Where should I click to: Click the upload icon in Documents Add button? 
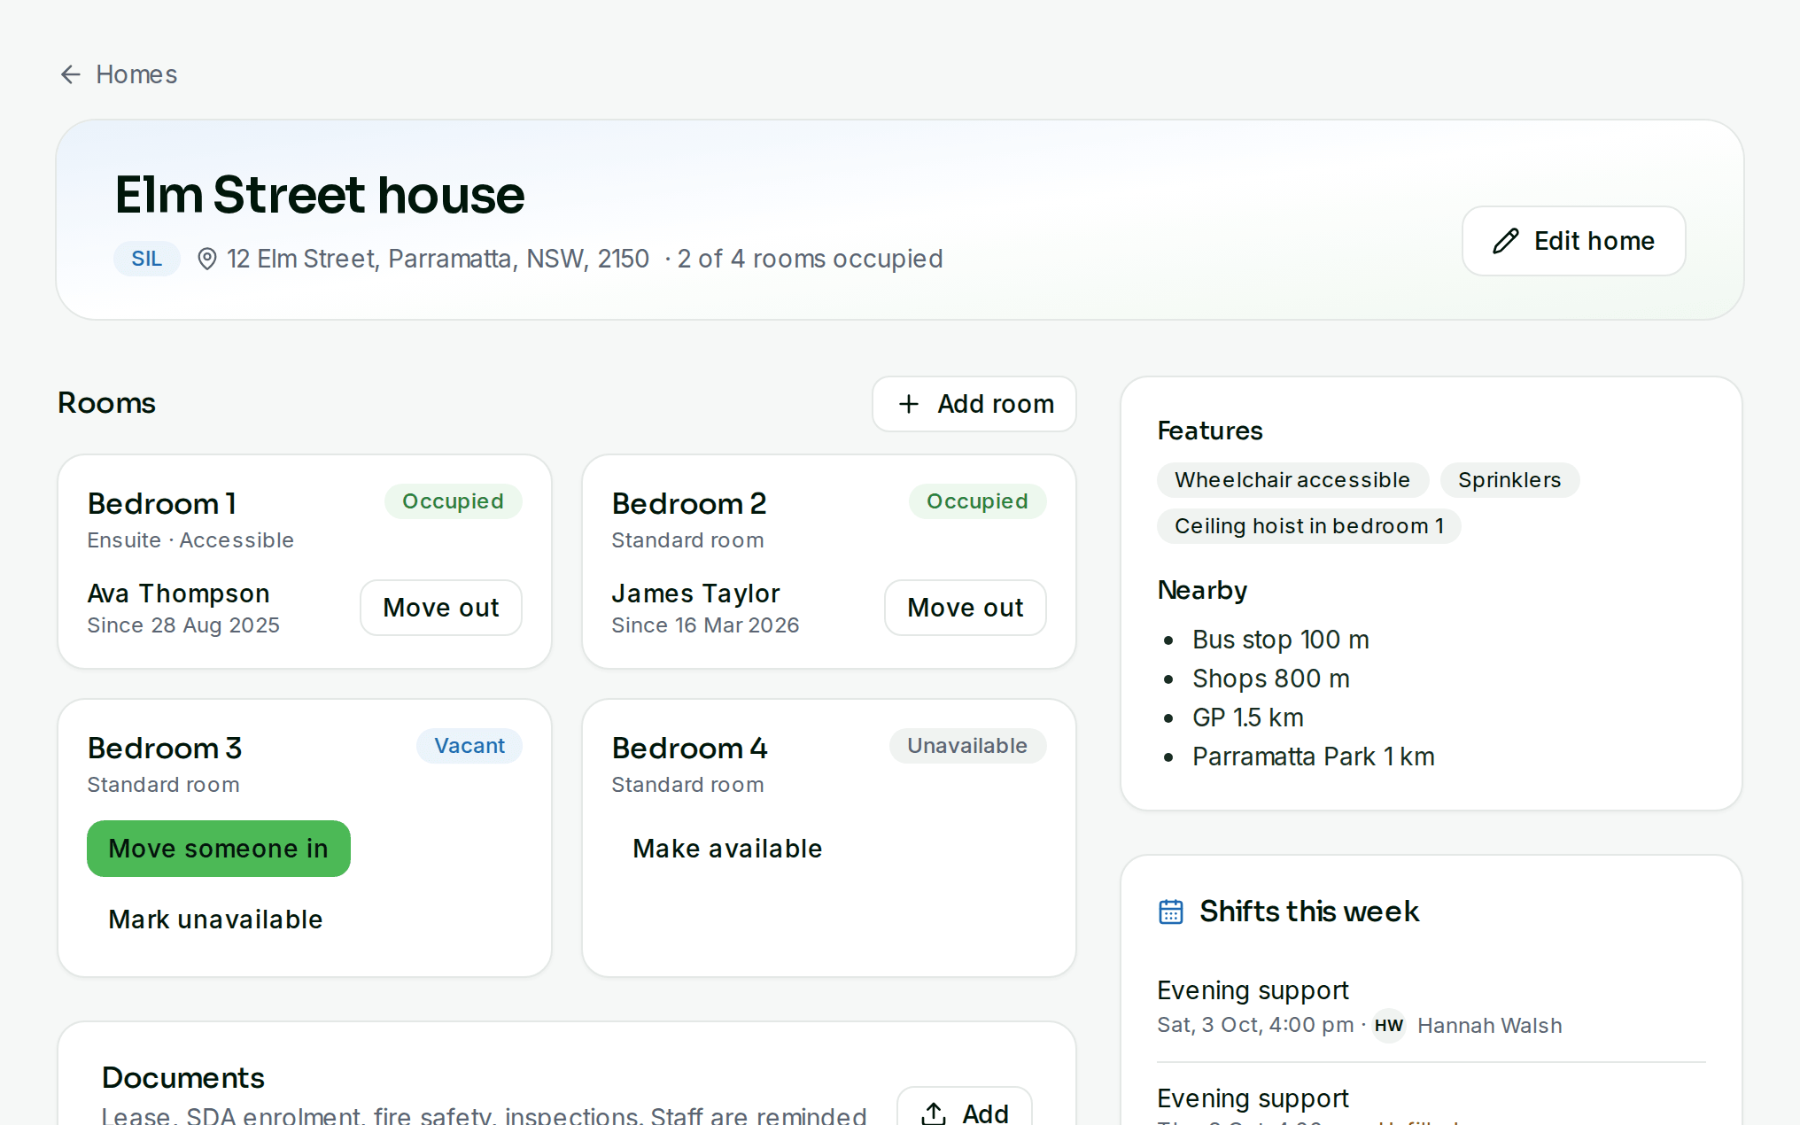(x=934, y=1113)
